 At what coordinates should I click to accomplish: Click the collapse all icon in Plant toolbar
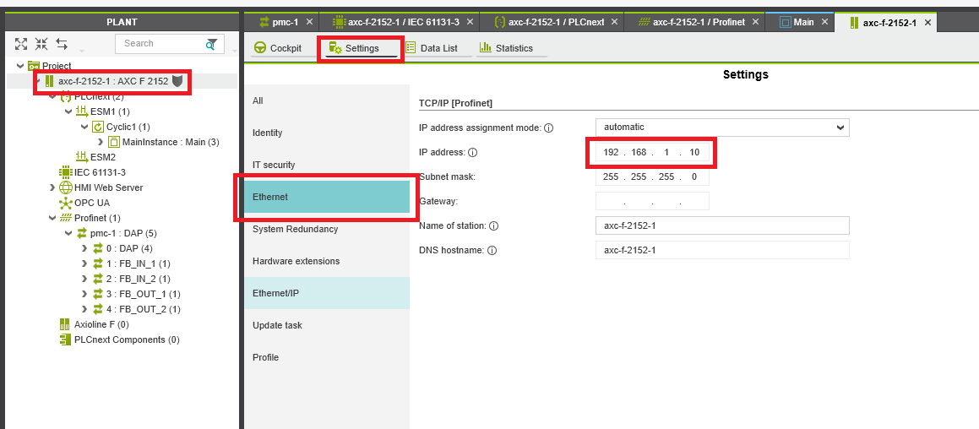coord(41,44)
